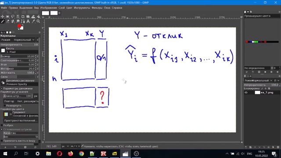Select the ex_7.png layer name
Screen dimensions: 281x158
pyautogui.click(x=267, y=93)
